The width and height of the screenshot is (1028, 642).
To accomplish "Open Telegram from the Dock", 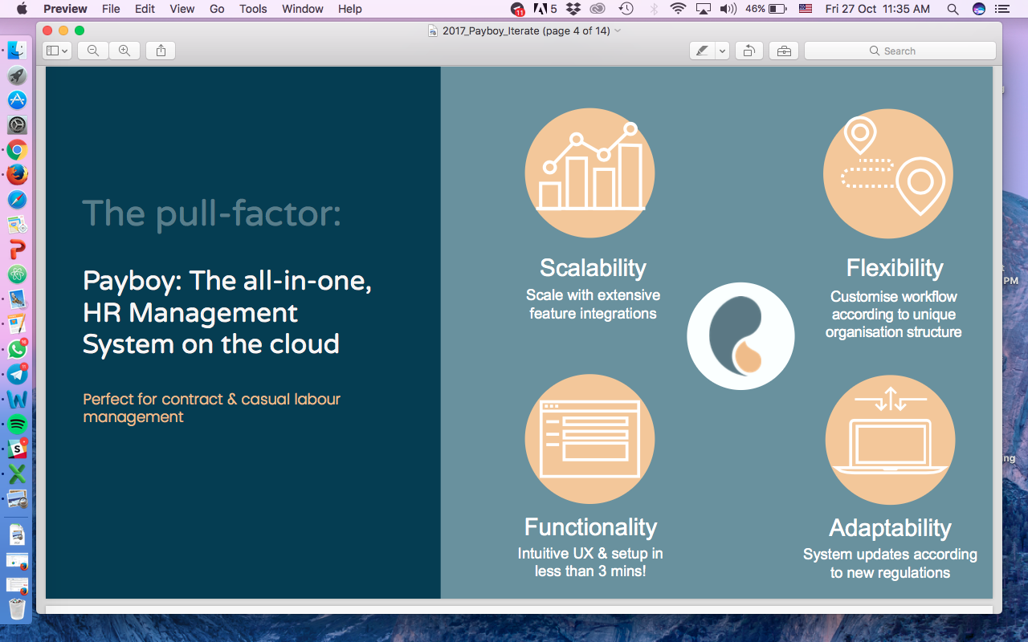I will point(17,374).
